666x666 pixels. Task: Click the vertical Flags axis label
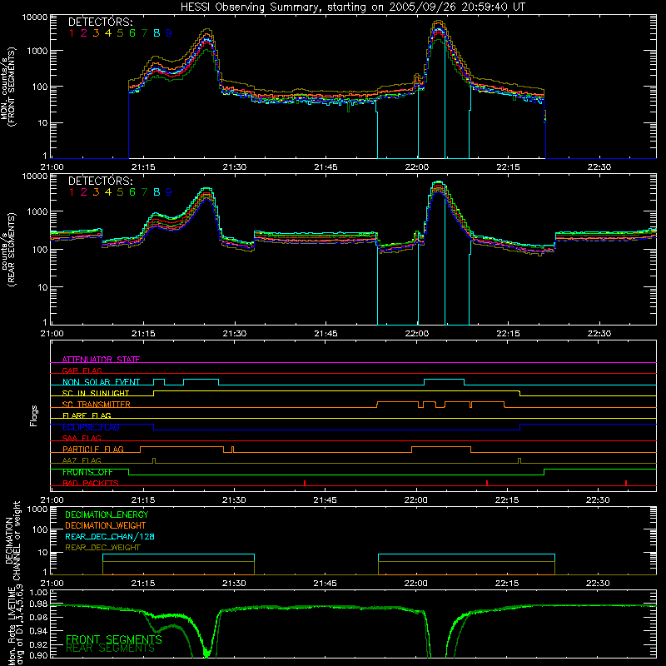[34, 415]
